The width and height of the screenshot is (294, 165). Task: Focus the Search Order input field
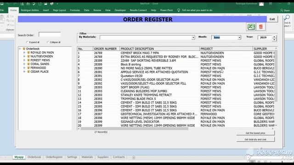tap(50, 35)
